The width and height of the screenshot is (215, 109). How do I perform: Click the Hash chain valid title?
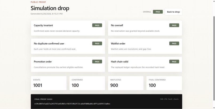coord(120,62)
